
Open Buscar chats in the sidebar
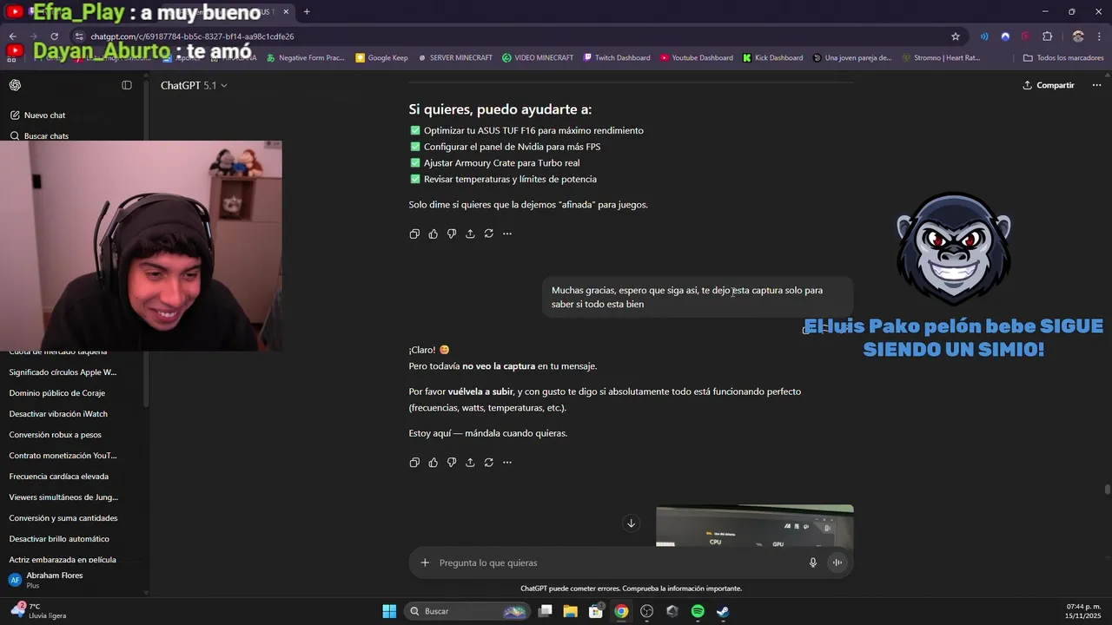(39, 136)
